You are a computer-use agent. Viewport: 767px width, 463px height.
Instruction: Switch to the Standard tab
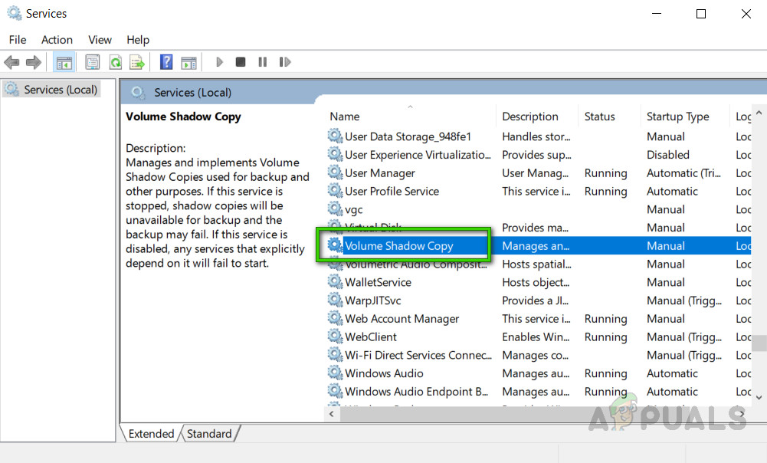click(x=209, y=434)
